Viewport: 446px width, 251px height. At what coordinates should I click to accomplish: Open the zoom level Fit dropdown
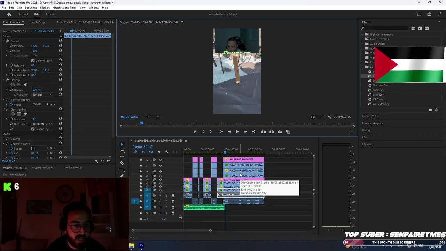coord(153,117)
